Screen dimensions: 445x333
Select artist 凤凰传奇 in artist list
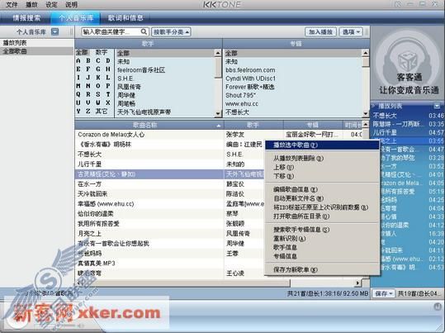[164, 87]
